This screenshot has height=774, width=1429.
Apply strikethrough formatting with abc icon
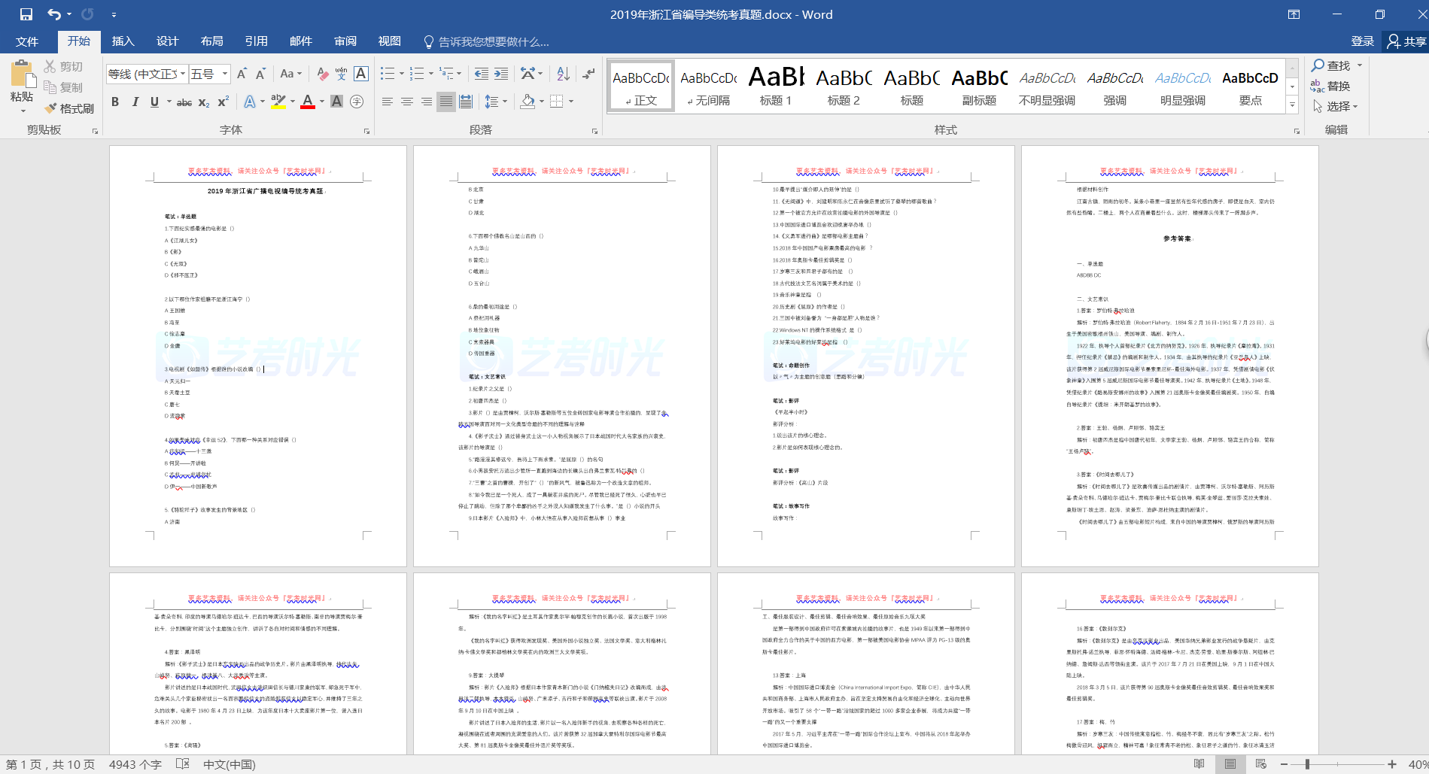point(184,102)
